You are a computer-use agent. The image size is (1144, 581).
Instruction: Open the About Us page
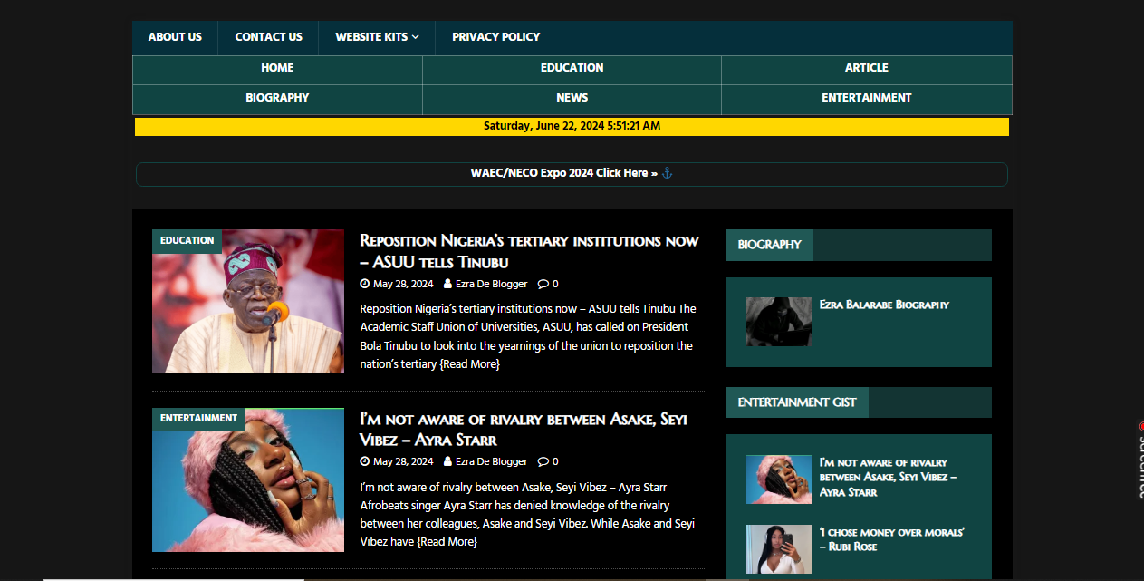175,37
